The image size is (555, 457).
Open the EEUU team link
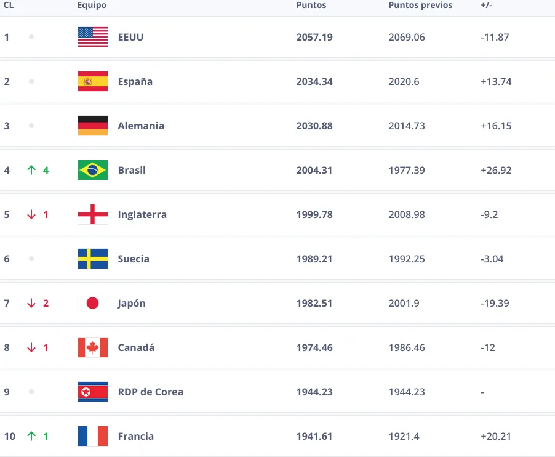click(130, 37)
